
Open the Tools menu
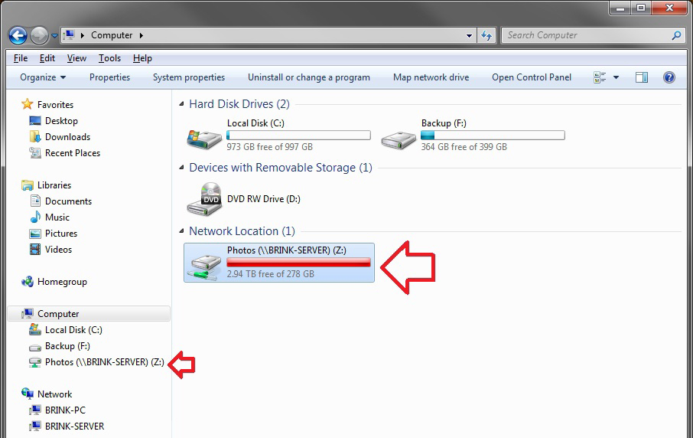pos(109,58)
